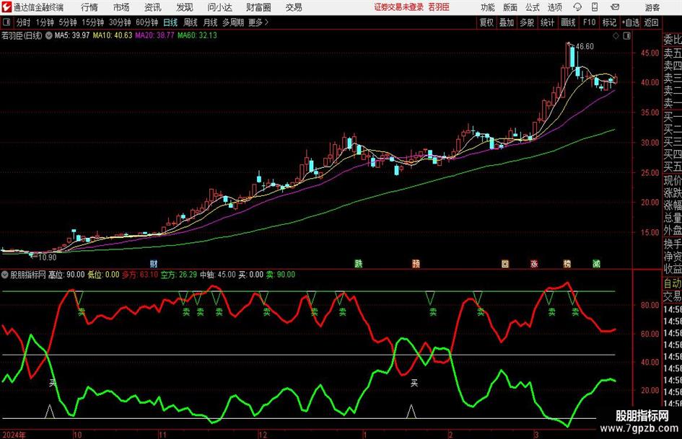Click the 跌 event marker on the chart
682x439 pixels.
359,263
